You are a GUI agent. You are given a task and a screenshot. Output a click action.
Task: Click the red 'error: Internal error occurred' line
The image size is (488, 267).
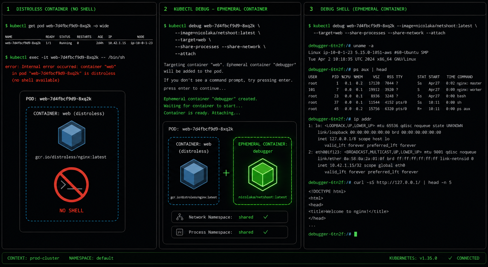coord(61,67)
